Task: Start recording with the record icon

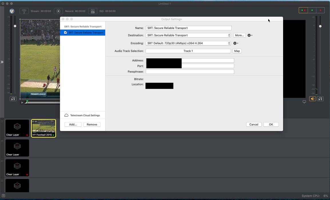Action: point(58,11)
